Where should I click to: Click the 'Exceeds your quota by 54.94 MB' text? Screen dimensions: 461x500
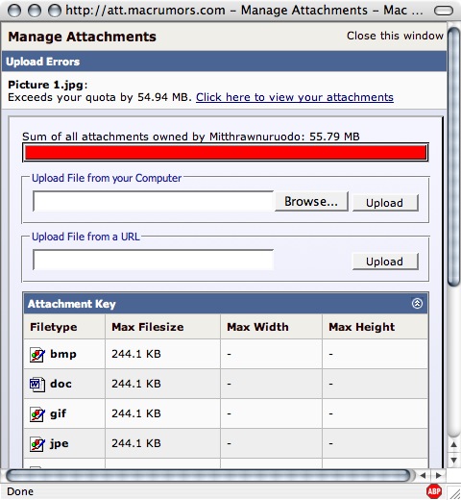100,97
